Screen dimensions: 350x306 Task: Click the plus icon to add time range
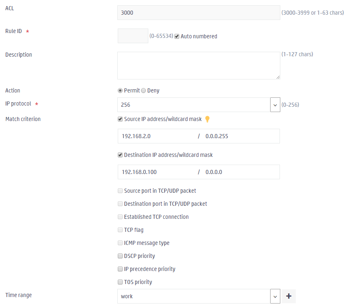288,296
